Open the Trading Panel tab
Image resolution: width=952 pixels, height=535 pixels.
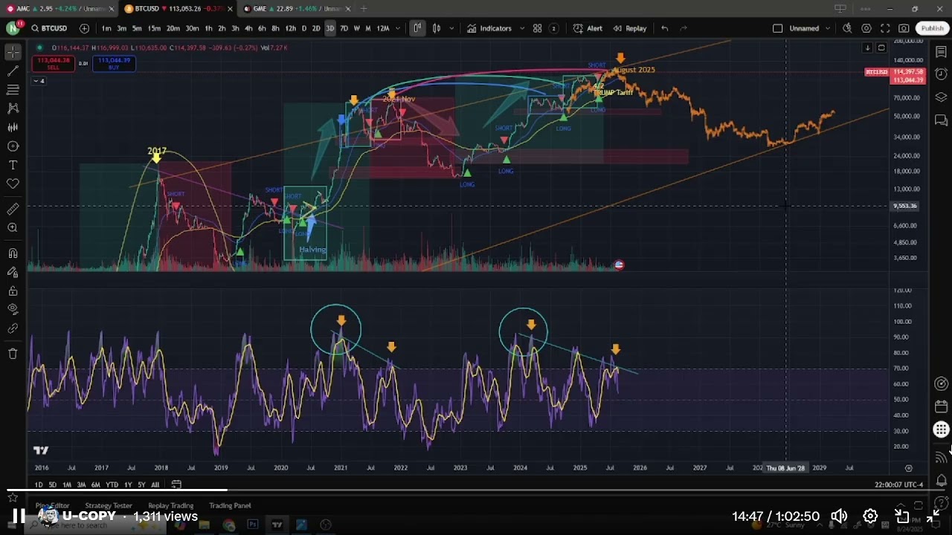pyautogui.click(x=230, y=505)
